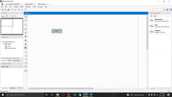Click the diagram horizontal scrollbar
The height and width of the screenshot is (97, 172).
click(x=61, y=88)
